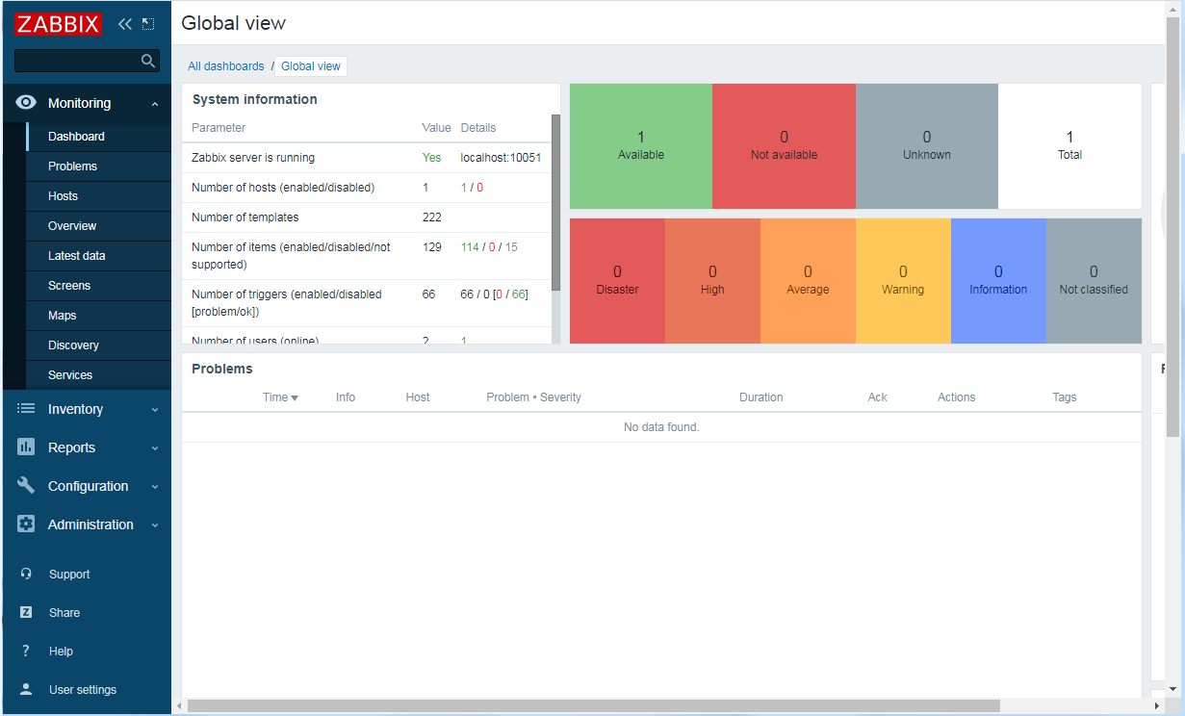Click the Help question mark icon
The height and width of the screenshot is (716, 1185).
click(26, 651)
